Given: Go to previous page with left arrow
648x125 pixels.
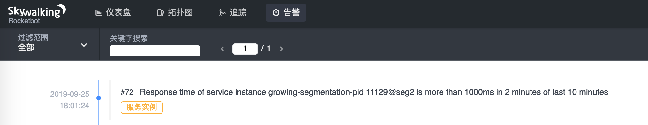Looking at the screenshot, I should [222, 49].
